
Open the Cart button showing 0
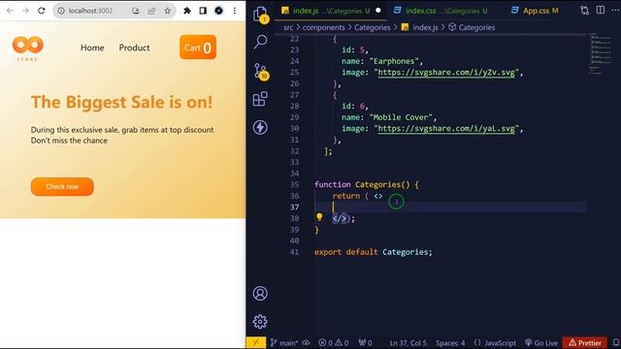pos(198,48)
